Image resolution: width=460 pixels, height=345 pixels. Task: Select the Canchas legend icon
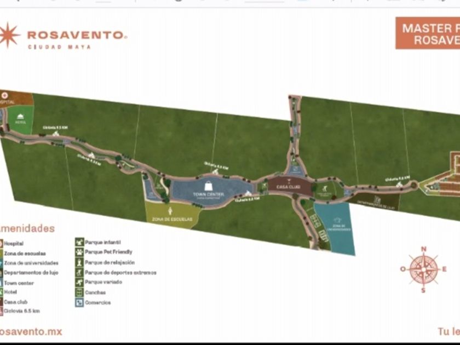tap(79, 292)
